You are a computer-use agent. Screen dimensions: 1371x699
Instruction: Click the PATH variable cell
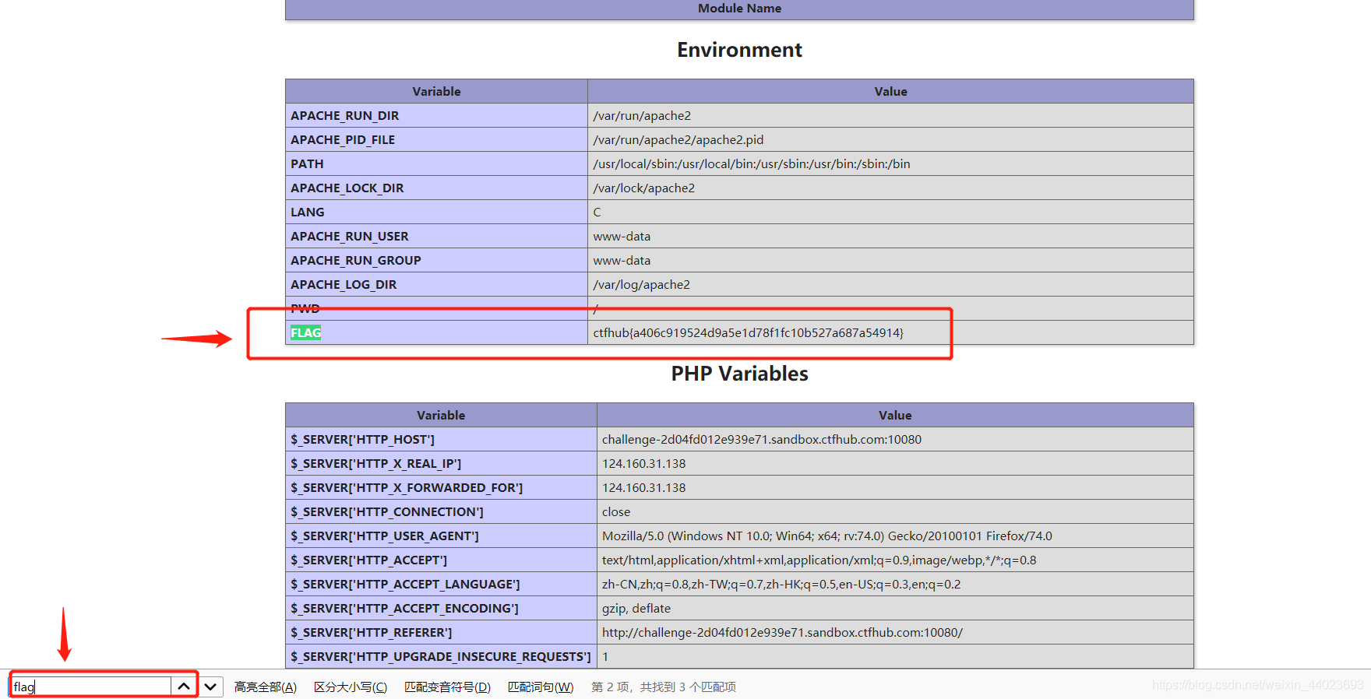(436, 163)
